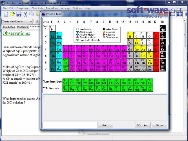
Task: Select the Helium (He) element cell
Action: pyautogui.click(x=163, y=28)
